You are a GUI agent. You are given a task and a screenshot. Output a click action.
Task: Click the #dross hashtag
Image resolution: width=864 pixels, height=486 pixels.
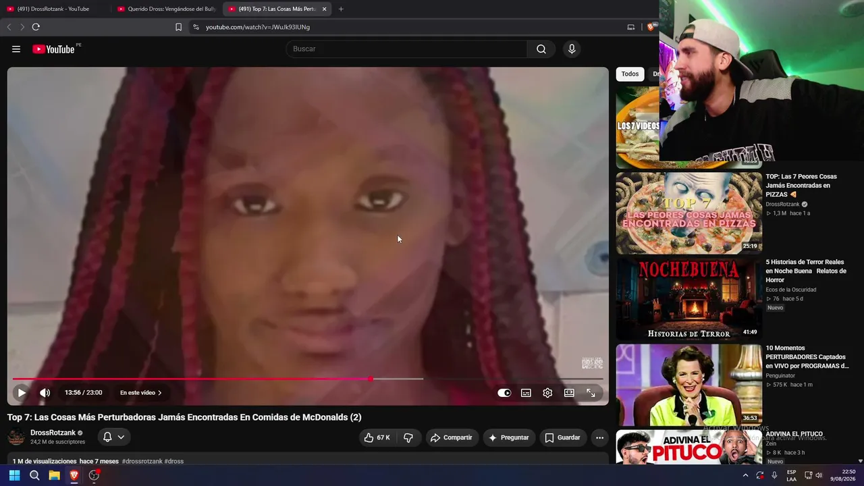pos(174,461)
